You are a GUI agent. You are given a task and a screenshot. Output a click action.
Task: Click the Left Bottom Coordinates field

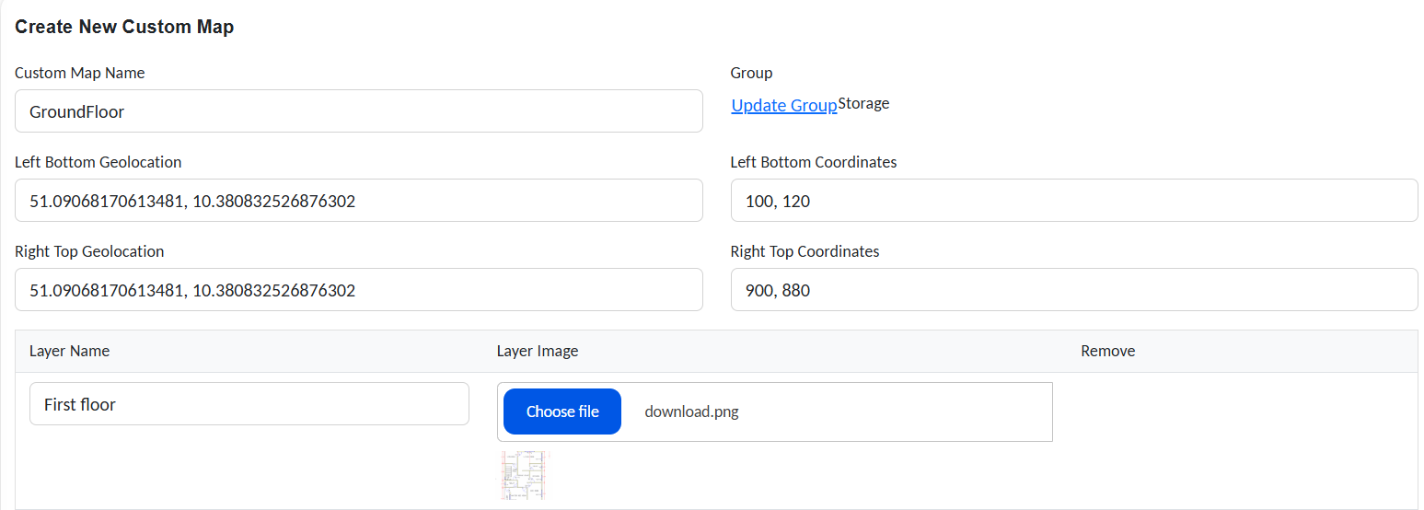coord(1073,201)
